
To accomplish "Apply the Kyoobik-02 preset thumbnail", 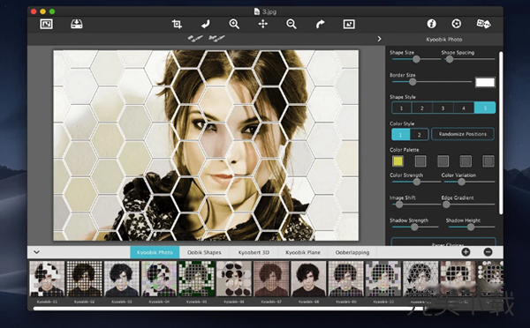I will [84, 279].
